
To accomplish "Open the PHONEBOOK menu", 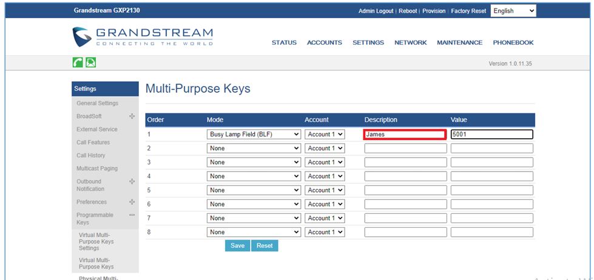I will [513, 43].
